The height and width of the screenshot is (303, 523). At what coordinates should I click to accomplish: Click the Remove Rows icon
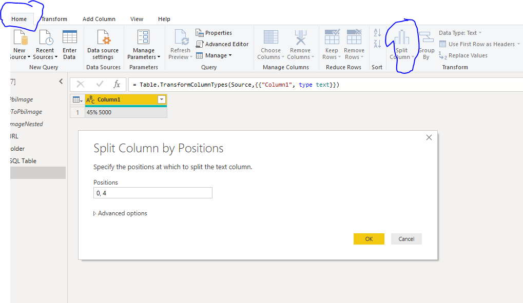354,37
